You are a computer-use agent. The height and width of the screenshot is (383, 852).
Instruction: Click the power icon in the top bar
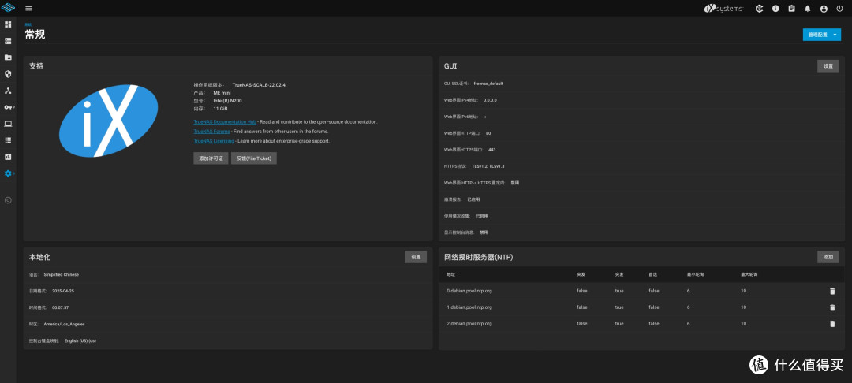pos(840,9)
